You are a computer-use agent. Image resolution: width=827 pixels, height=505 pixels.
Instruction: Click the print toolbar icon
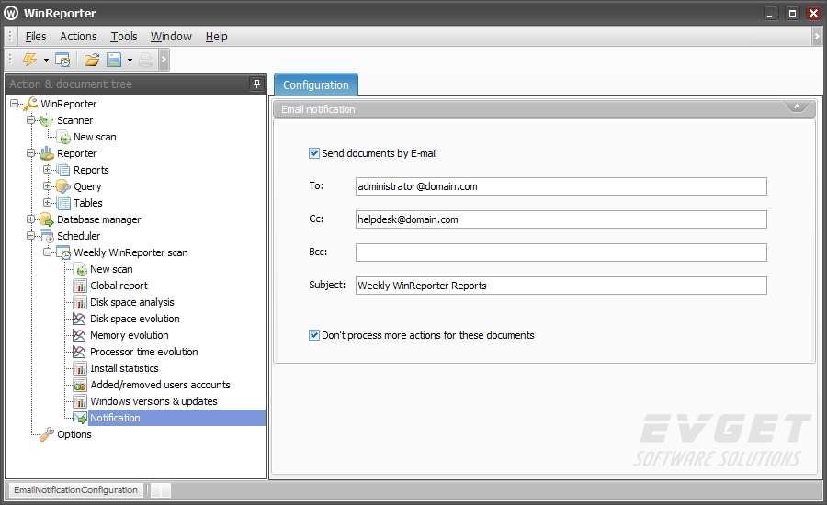point(146,60)
